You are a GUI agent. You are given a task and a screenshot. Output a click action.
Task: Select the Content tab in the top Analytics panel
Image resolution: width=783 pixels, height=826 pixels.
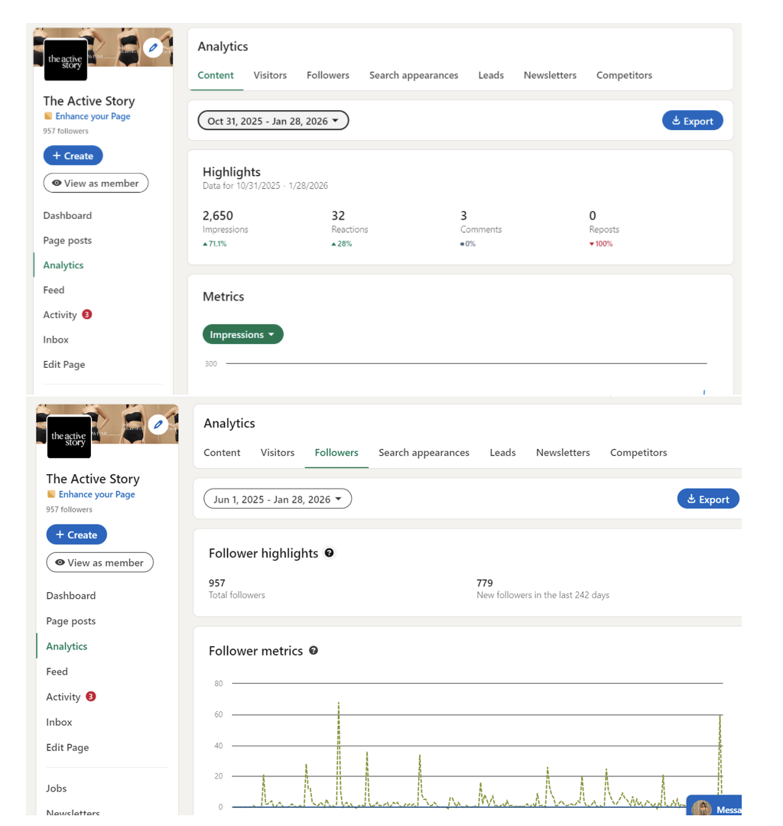216,75
